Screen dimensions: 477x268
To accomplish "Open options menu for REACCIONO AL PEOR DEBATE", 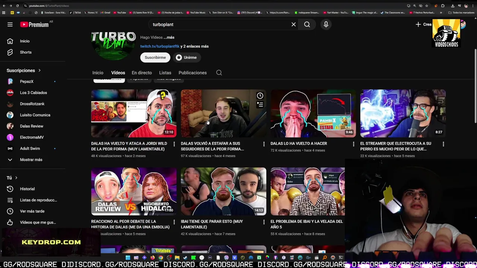I will click(x=174, y=222).
